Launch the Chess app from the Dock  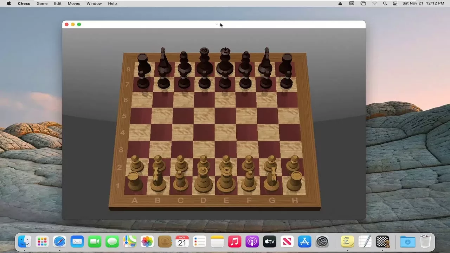(382, 241)
